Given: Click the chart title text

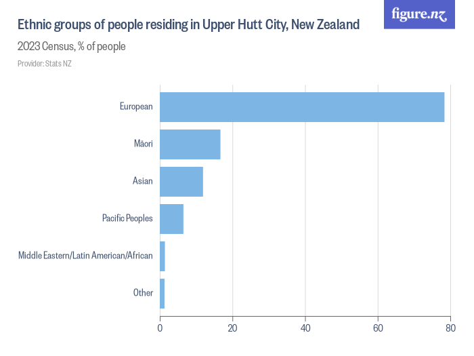Looking at the screenshot, I should [x=189, y=25].
